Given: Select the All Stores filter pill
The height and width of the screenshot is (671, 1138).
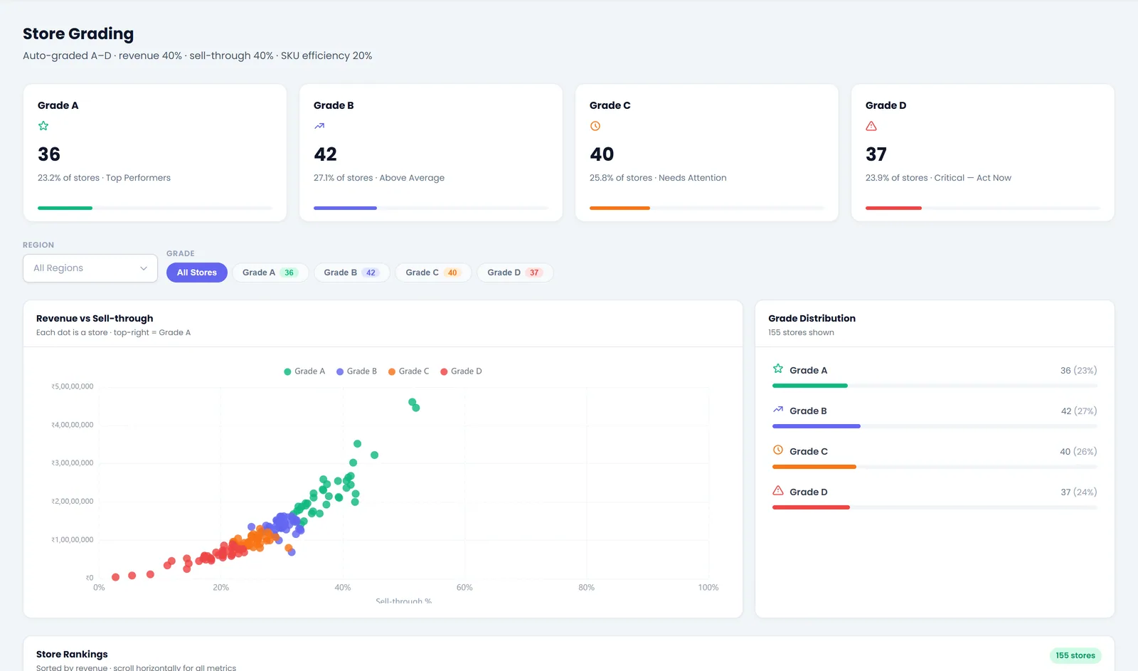Looking at the screenshot, I should (x=197, y=273).
